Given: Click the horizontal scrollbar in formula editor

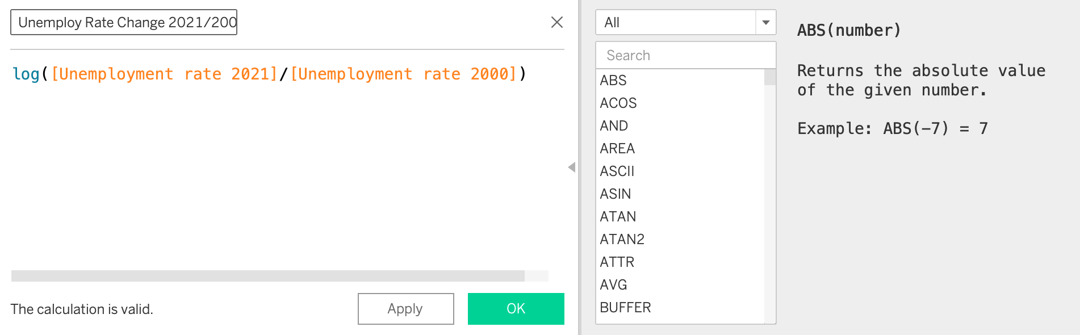Looking at the screenshot, I should 267,276.
